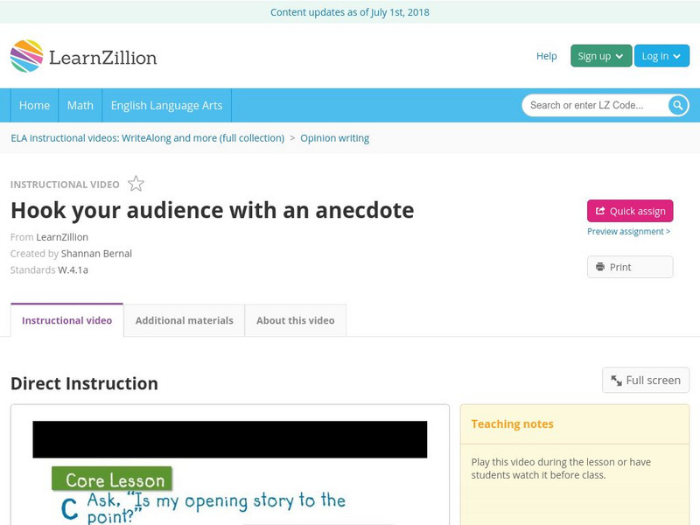Click the printer icon on Print button
700x525 pixels.
601,267
